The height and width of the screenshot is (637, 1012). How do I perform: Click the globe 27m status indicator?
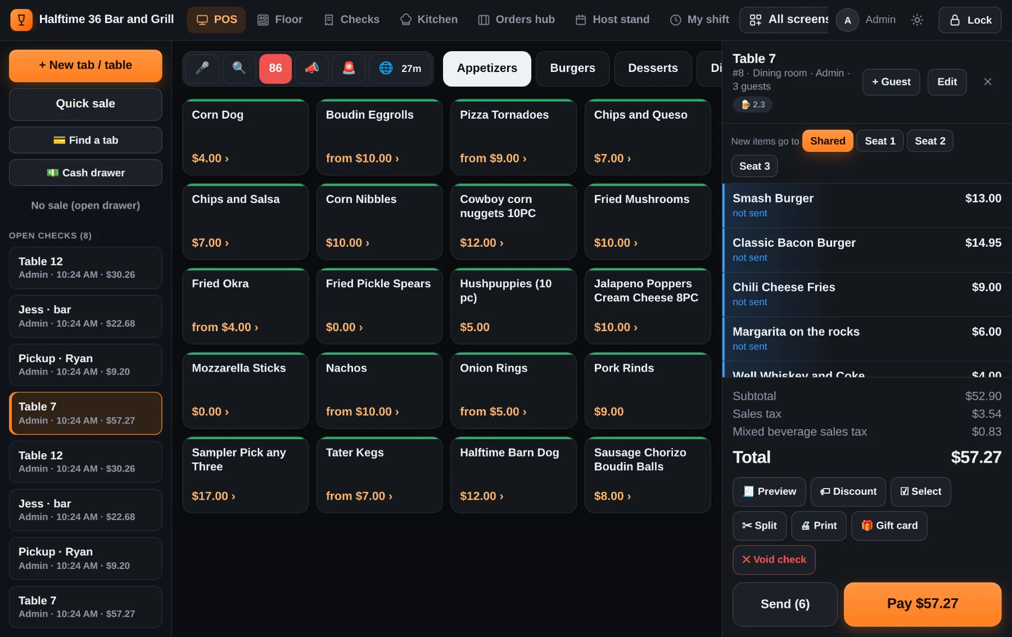[400, 68]
